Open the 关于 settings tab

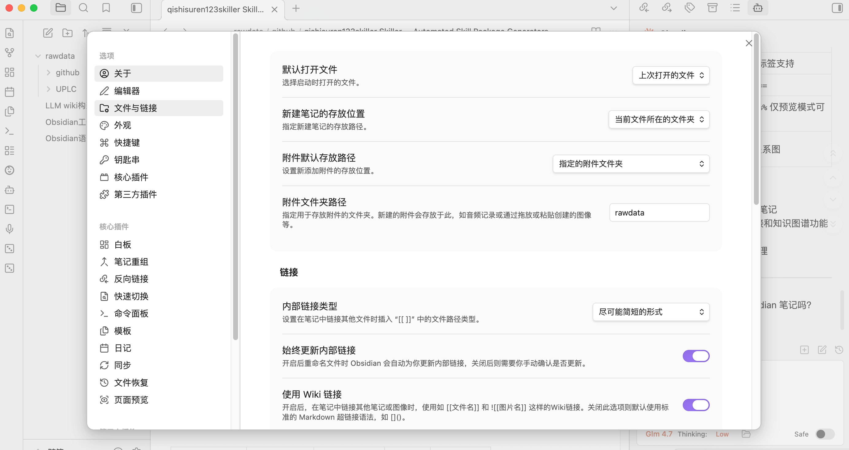(x=159, y=73)
